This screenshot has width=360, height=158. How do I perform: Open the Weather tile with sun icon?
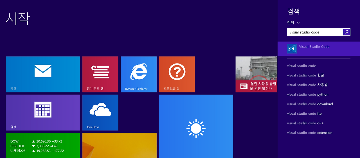pyautogui.click(x=196, y=127)
